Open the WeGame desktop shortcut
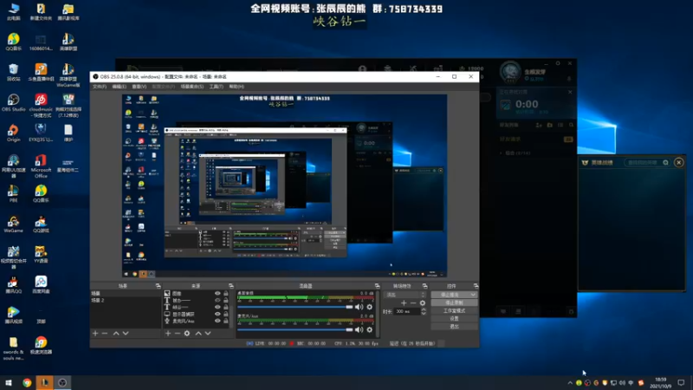Screen dimensions: 693x390 13,224
